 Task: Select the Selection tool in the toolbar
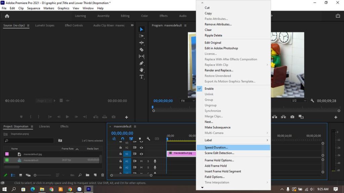(141, 29)
